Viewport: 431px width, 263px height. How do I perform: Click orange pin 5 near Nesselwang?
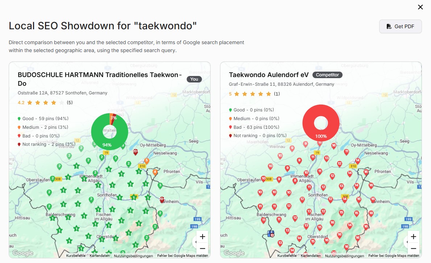(146, 161)
